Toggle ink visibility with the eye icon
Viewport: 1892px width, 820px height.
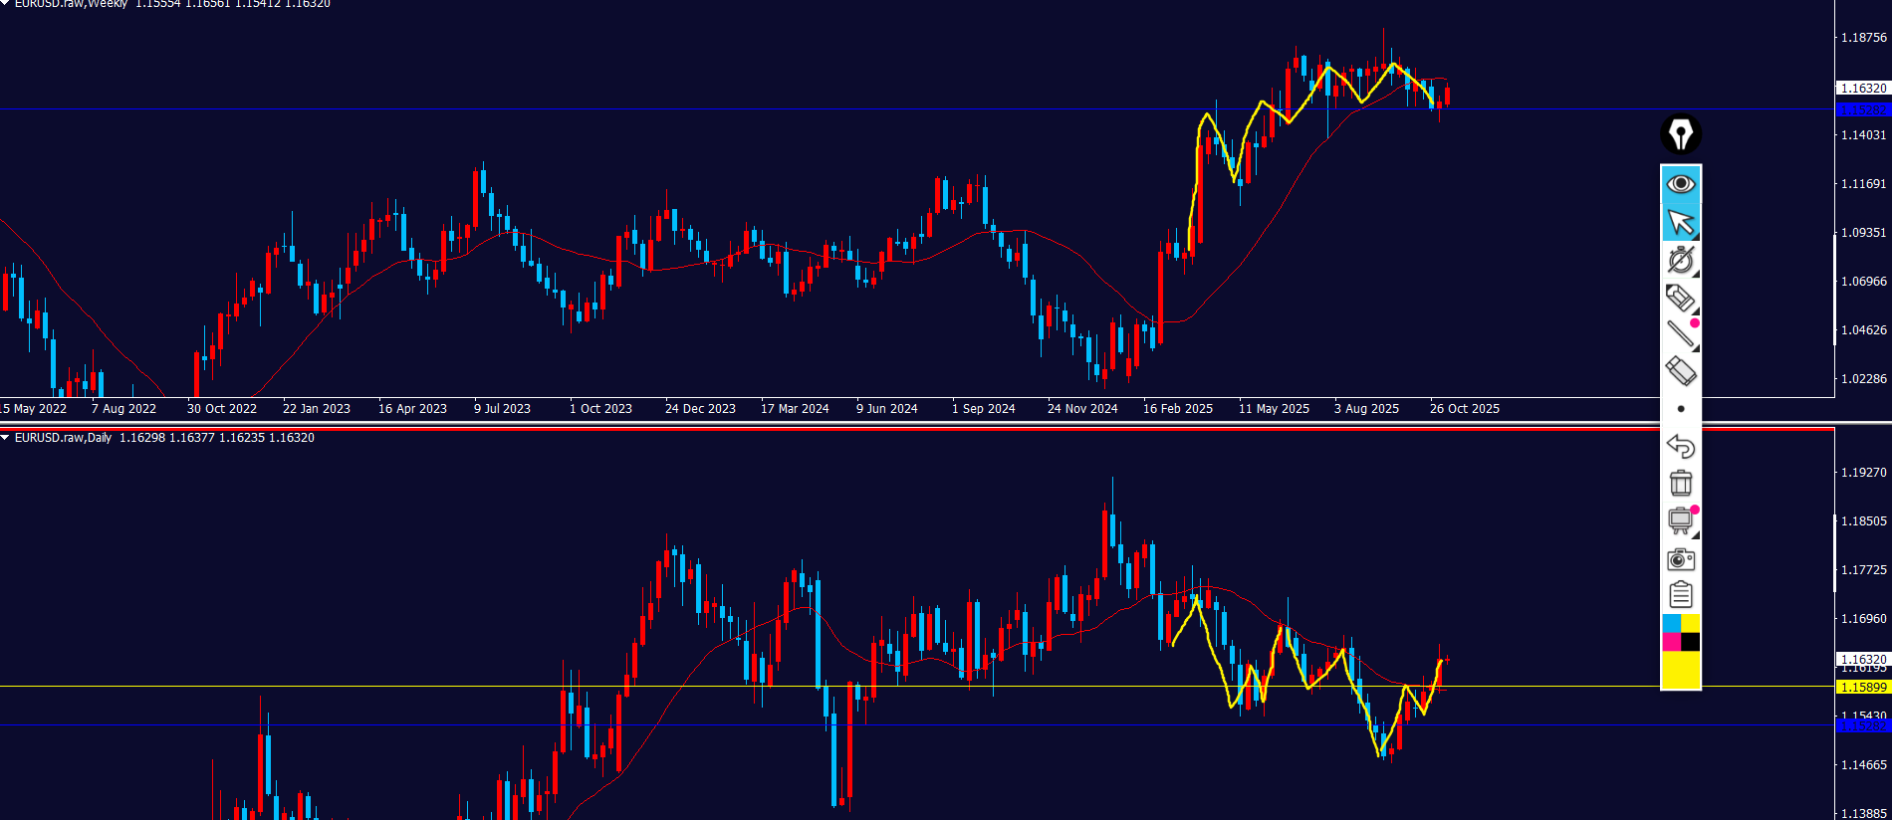click(x=1681, y=184)
